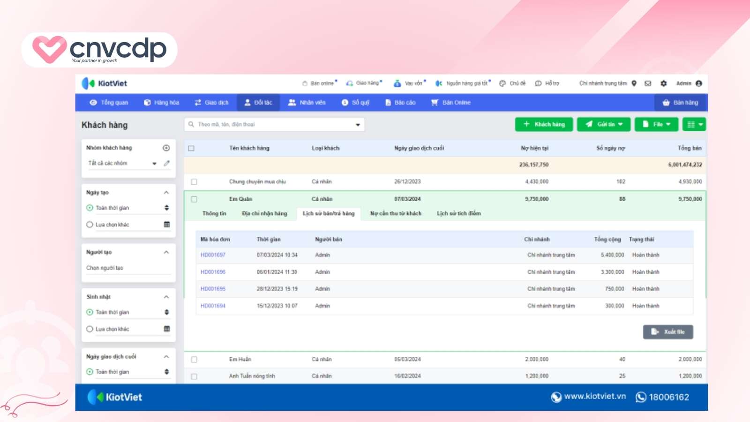Click the branch location pin icon
Screen dimensions: 750x422
pos(634,83)
